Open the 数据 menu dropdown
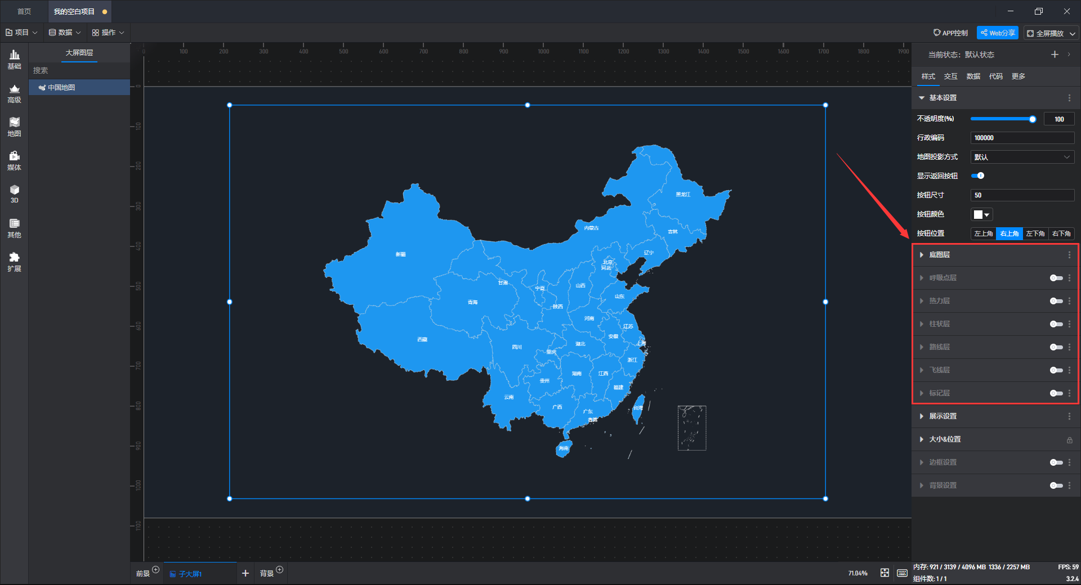1081x585 pixels. point(65,33)
